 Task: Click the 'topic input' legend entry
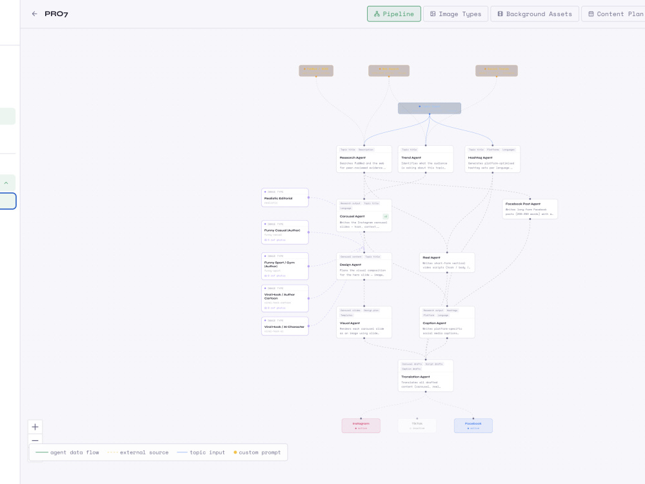(x=201, y=452)
